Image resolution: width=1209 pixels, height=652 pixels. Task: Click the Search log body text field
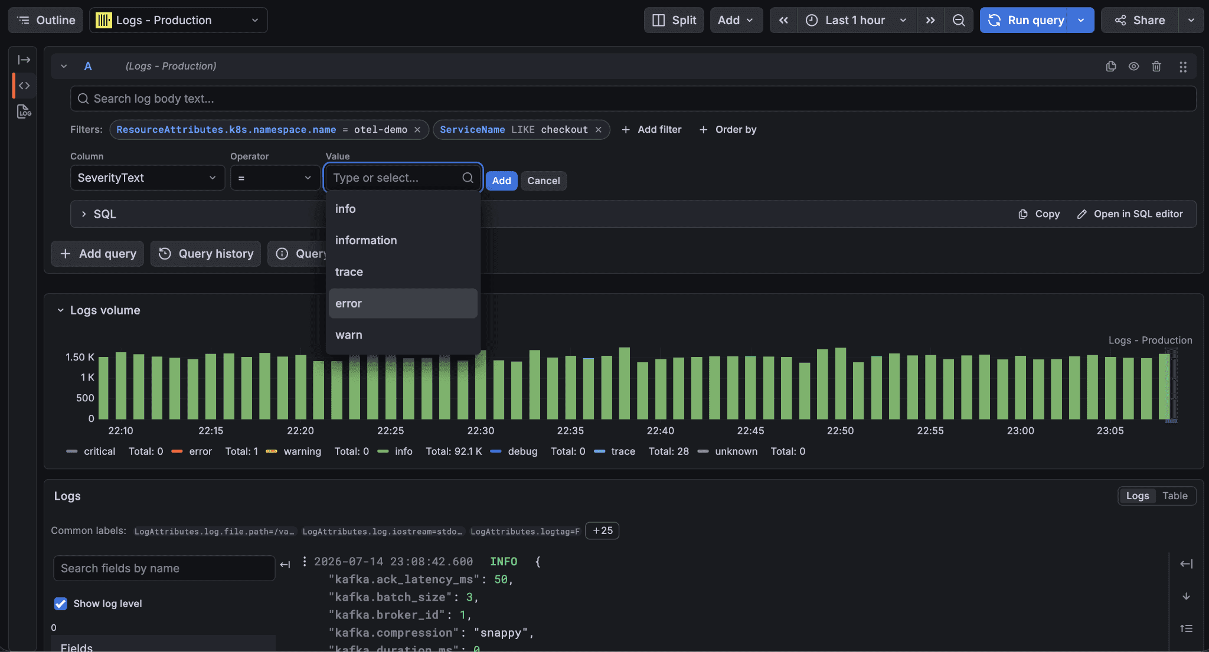[633, 99]
